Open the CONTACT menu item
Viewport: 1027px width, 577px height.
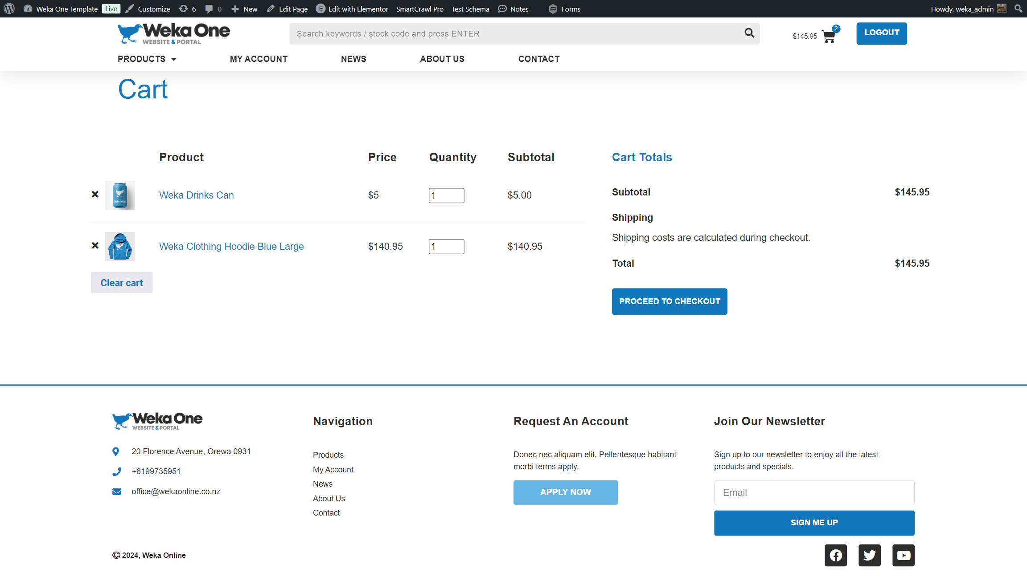539,59
